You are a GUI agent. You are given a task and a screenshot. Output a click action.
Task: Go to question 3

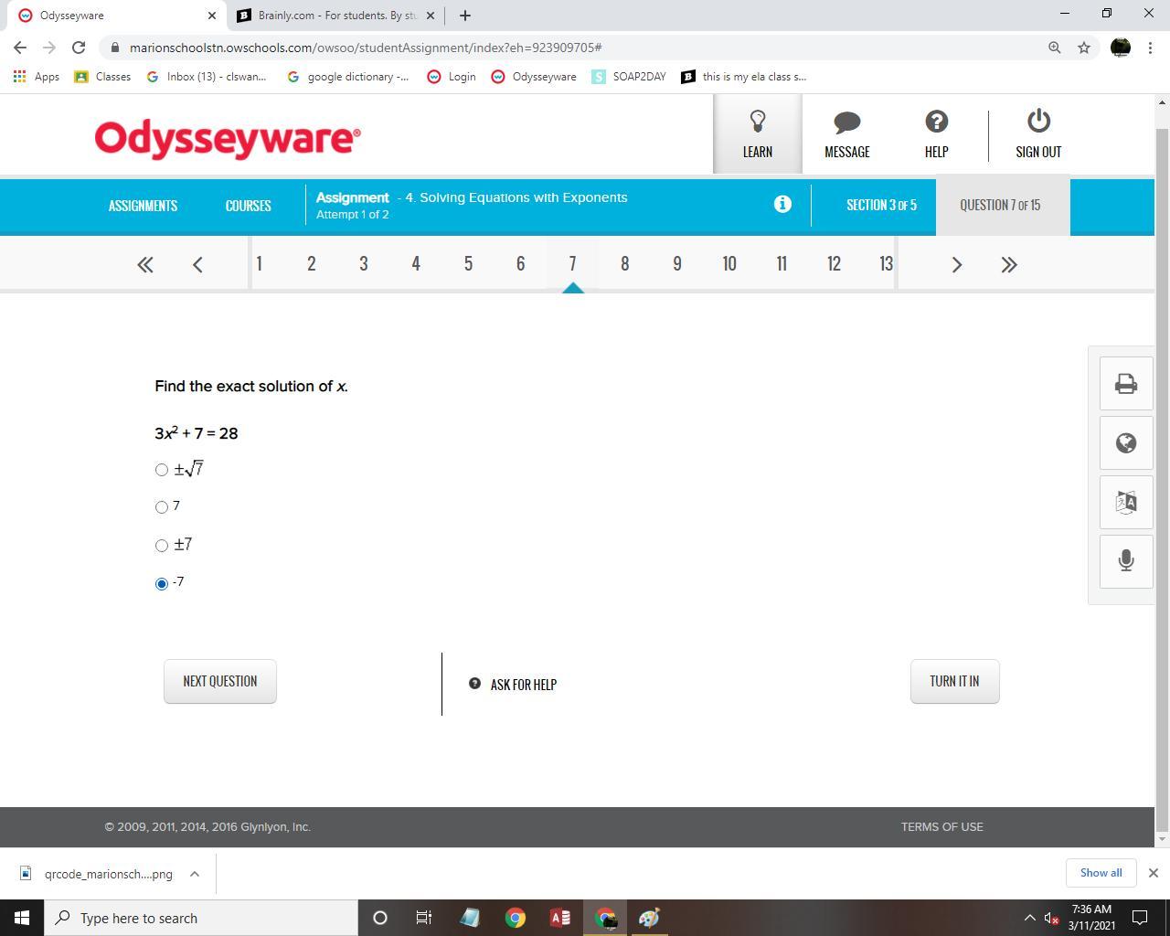(x=364, y=264)
